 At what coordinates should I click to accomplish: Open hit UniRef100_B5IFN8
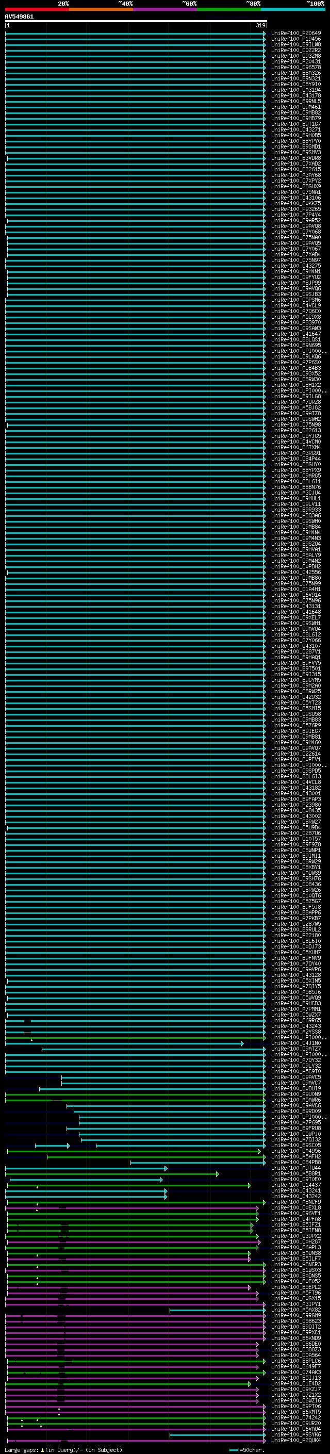(295, 1230)
